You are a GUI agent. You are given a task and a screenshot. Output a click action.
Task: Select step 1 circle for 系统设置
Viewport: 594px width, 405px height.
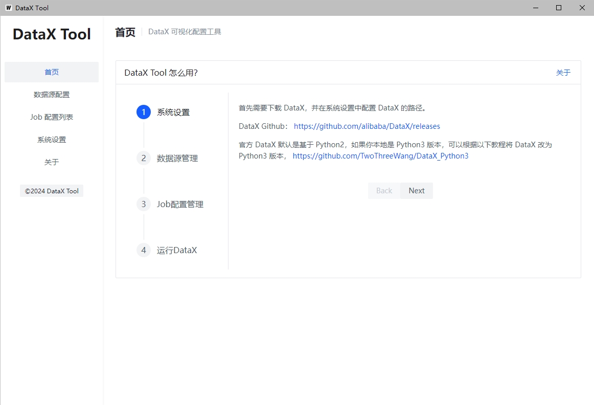click(x=144, y=112)
